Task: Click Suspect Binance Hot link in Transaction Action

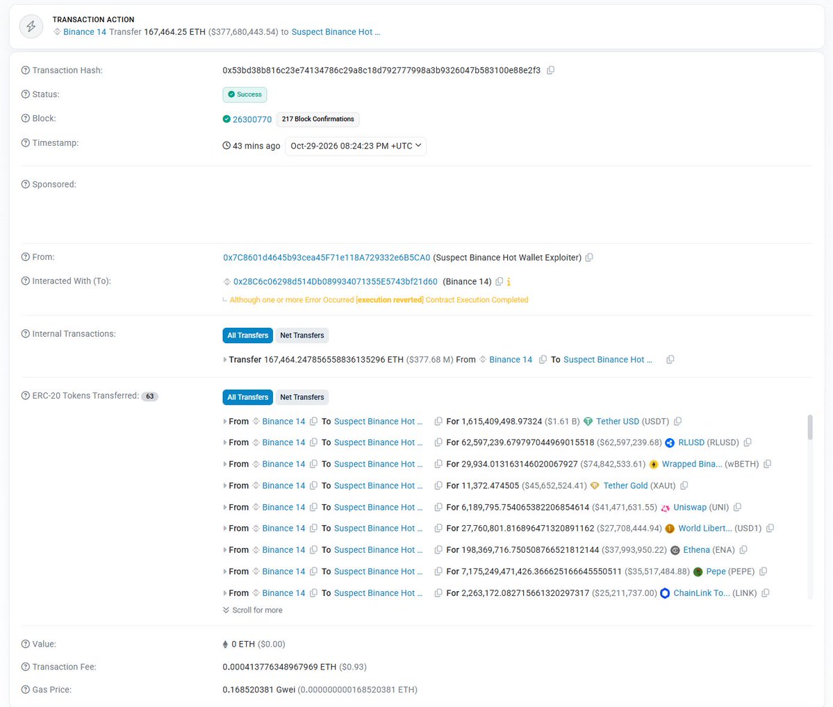Action: click(336, 32)
